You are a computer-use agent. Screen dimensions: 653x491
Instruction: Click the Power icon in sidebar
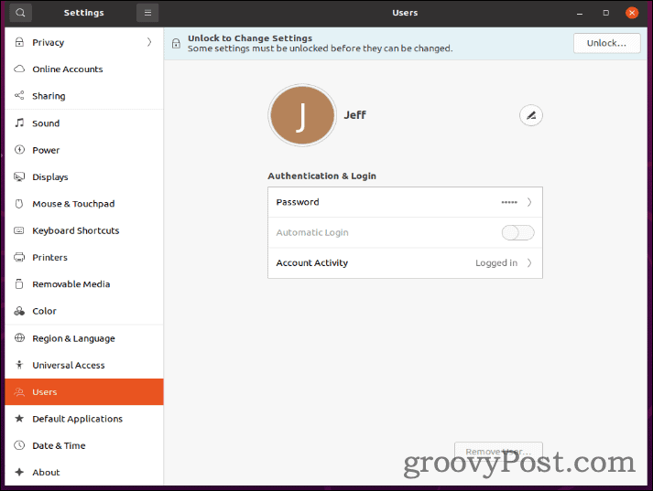pyautogui.click(x=19, y=150)
